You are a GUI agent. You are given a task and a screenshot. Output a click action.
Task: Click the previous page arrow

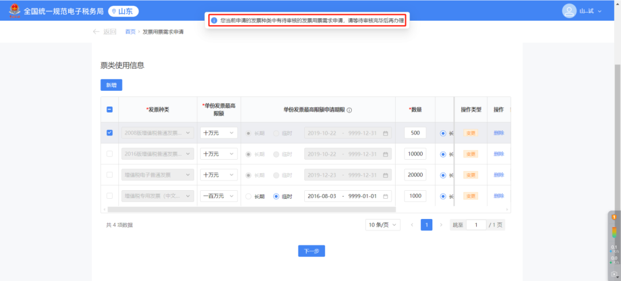click(x=412, y=225)
